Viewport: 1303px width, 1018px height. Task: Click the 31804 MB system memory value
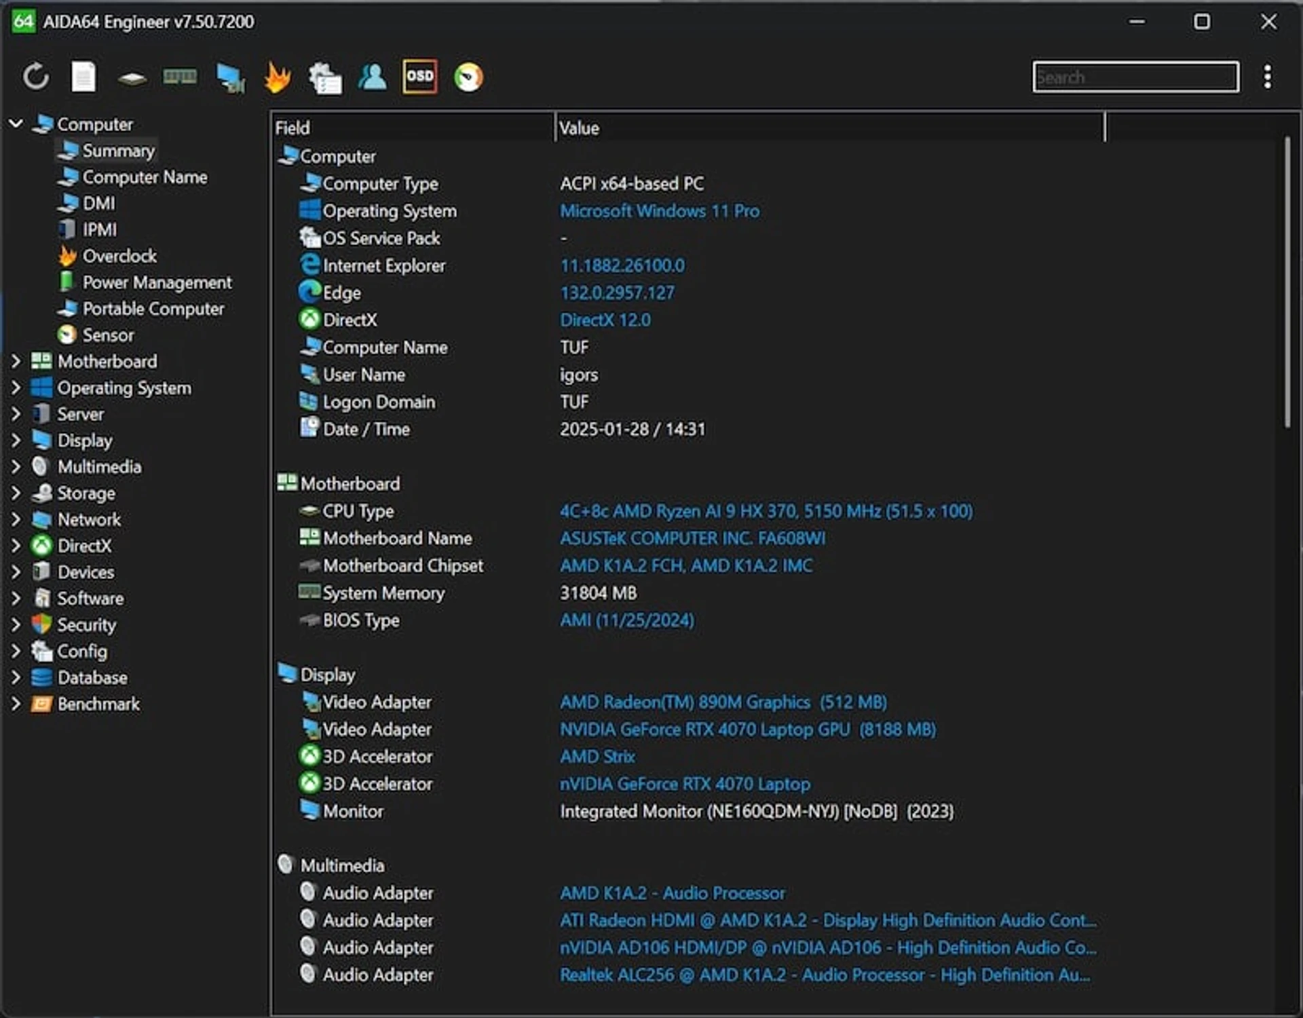[x=598, y=592]
